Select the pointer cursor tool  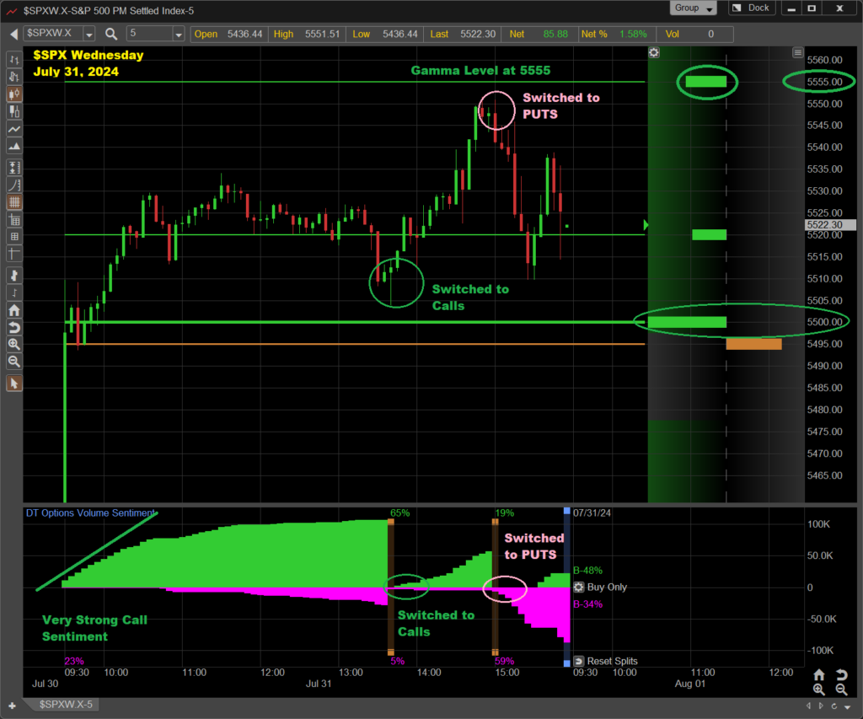tap(14, 384)
